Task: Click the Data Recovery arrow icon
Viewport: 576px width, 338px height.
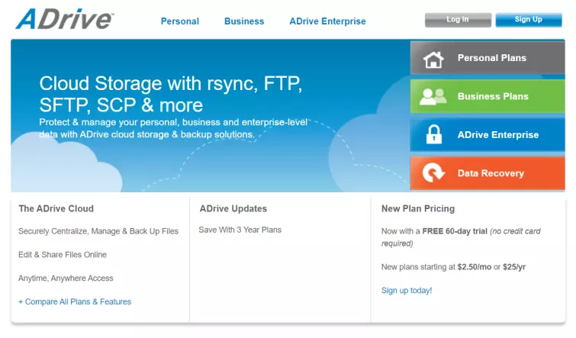Action: (433, 173)
